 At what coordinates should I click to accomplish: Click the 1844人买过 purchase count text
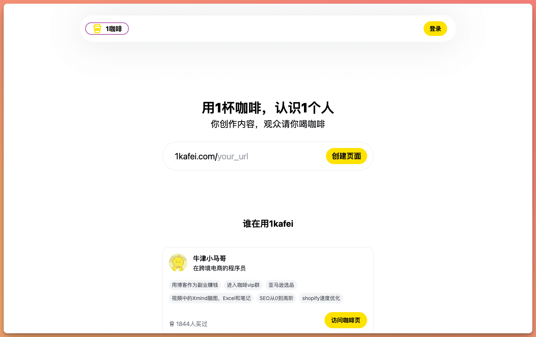(x=192, y=324)
